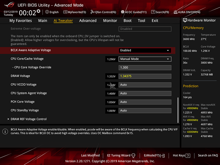Click the 1.408V system agent readout

(x=111, y=93)
